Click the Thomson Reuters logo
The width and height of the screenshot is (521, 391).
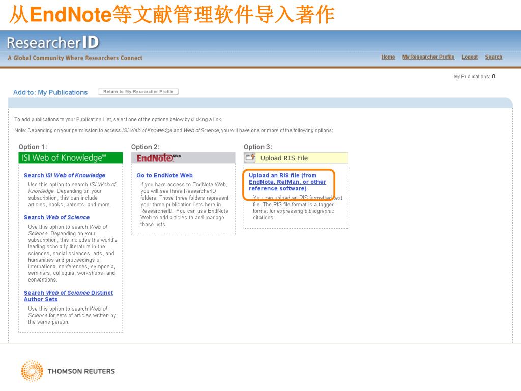(x=68, y=371)
